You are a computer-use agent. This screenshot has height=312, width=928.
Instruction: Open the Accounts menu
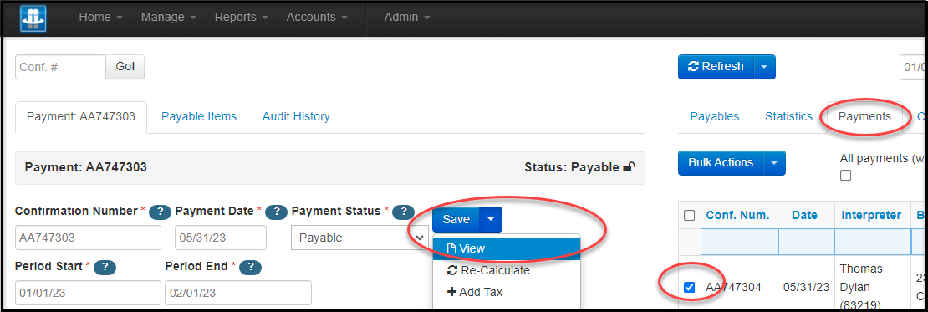[317, 18]
